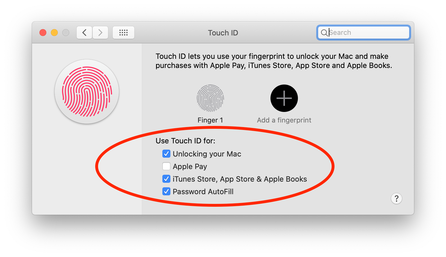Screen dimensions: 446x257
Task: Click the Touch ID window title
Action: tap(223, 33)
